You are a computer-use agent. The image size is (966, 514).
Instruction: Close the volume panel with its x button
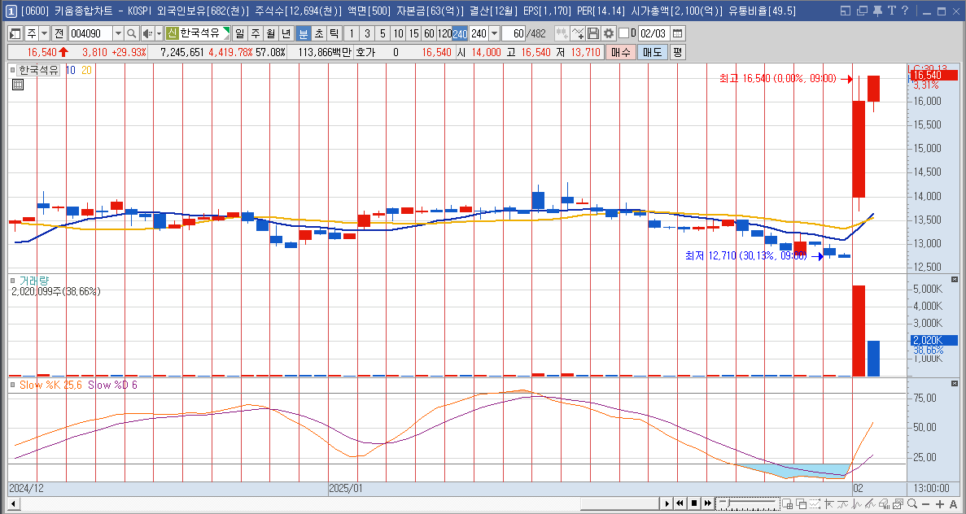point(955,280)
